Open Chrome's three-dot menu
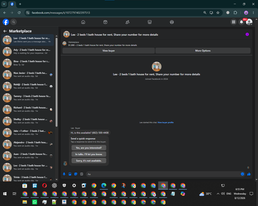Image resolution: width=258 pixels, height=206 pixels. pos(253,12)
